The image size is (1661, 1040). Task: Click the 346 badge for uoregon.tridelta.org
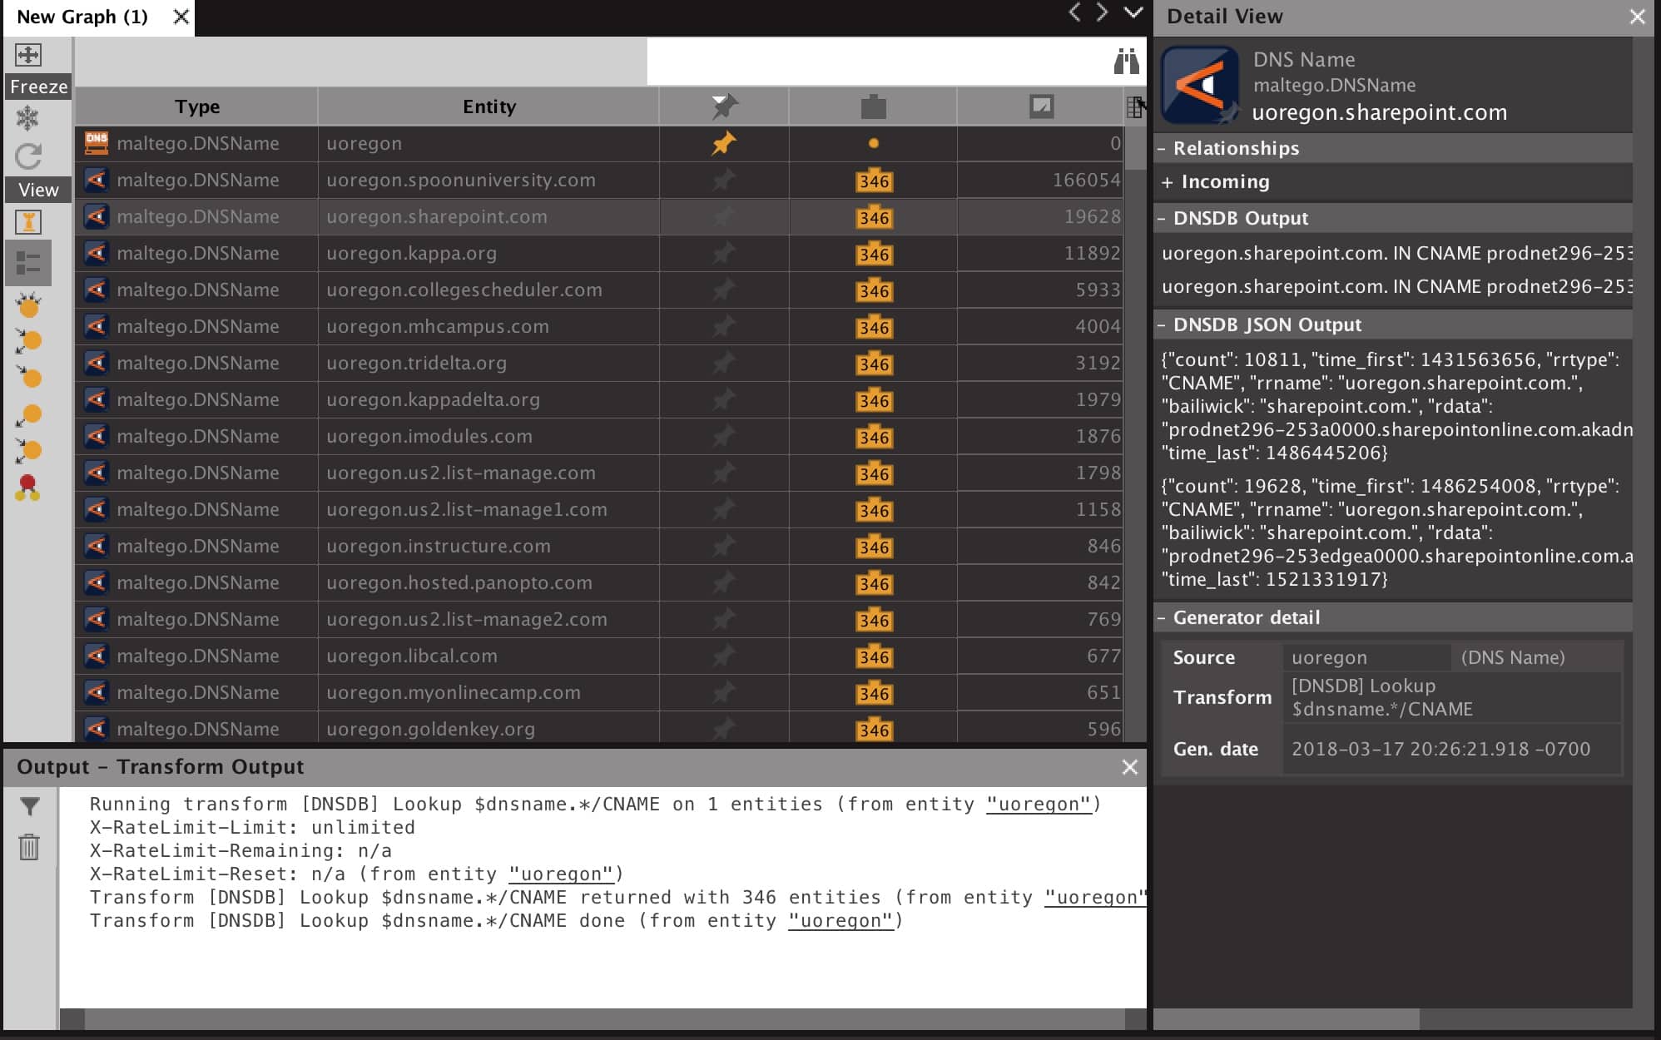[874, 364]
